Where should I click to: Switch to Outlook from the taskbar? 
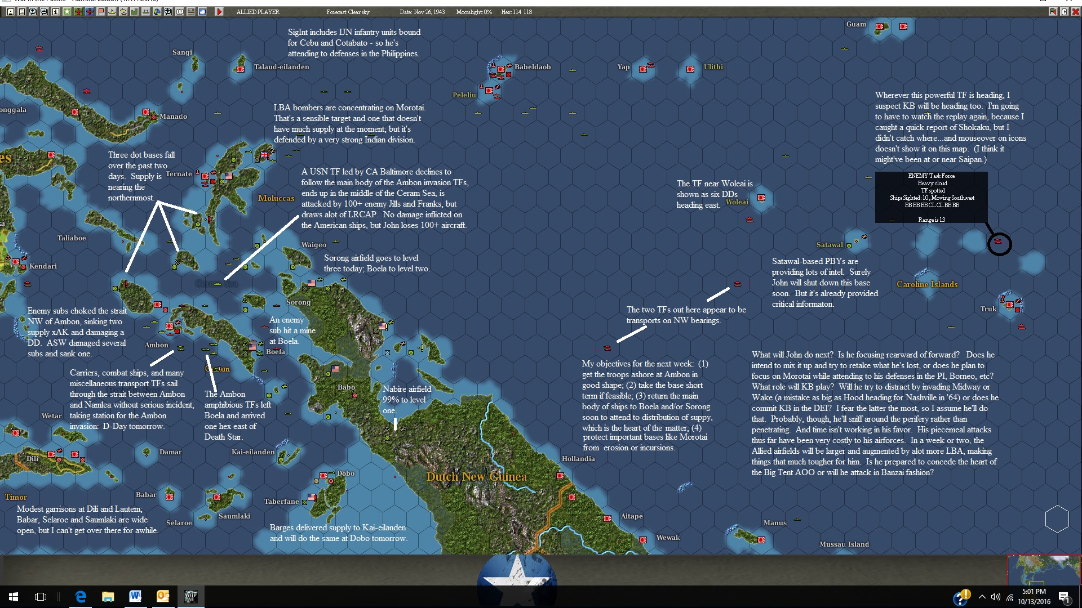point(163,597)
